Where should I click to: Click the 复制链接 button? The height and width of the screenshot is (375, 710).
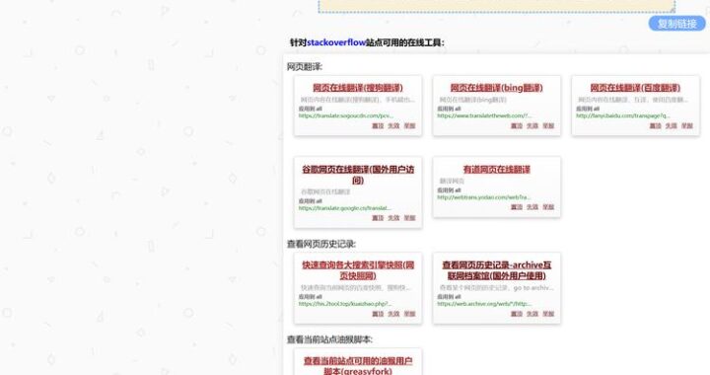676,24
